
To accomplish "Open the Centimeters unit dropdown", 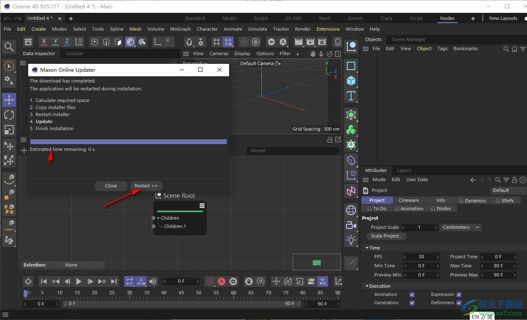I will coord(461,227).
